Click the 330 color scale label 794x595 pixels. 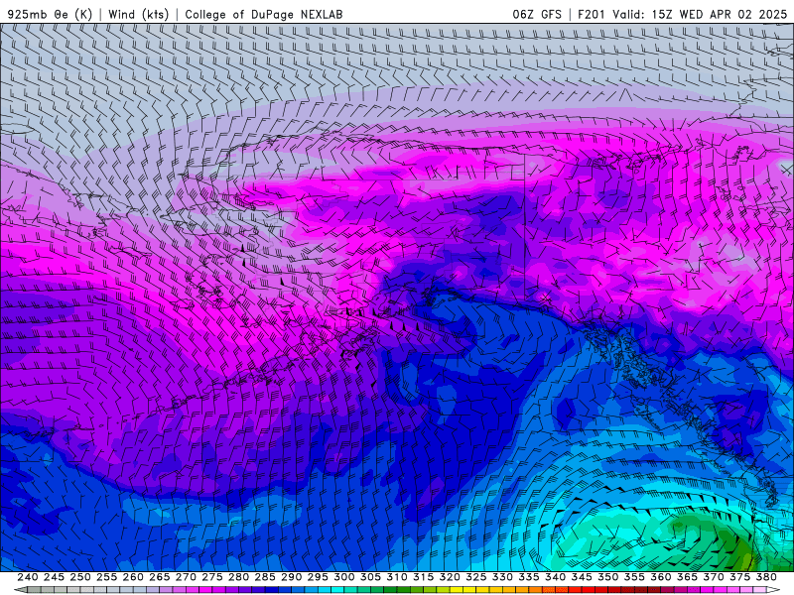pos(502,577)
